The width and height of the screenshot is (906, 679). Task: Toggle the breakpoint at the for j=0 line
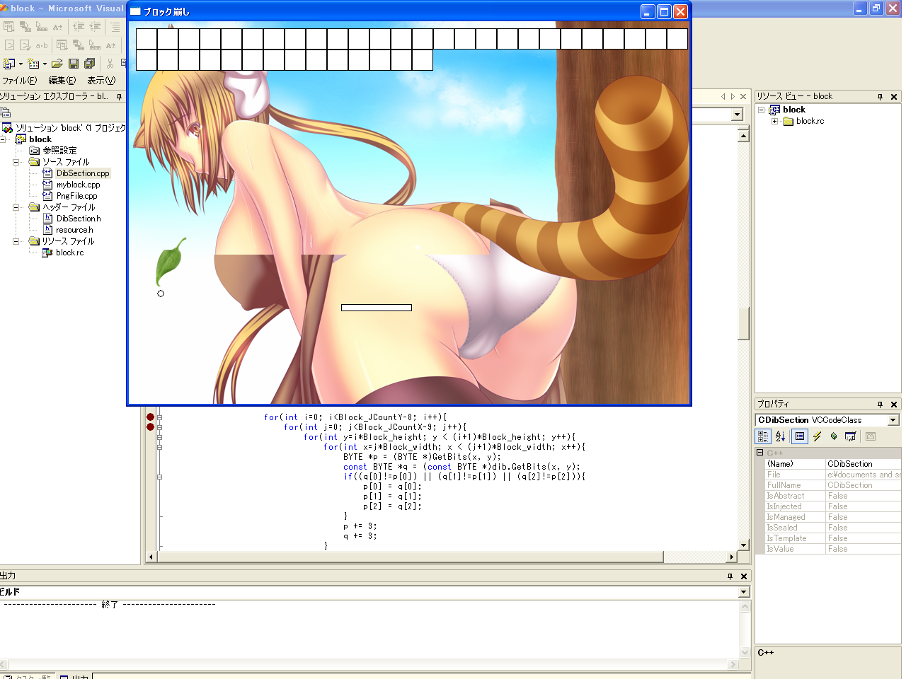coord(150,426)
